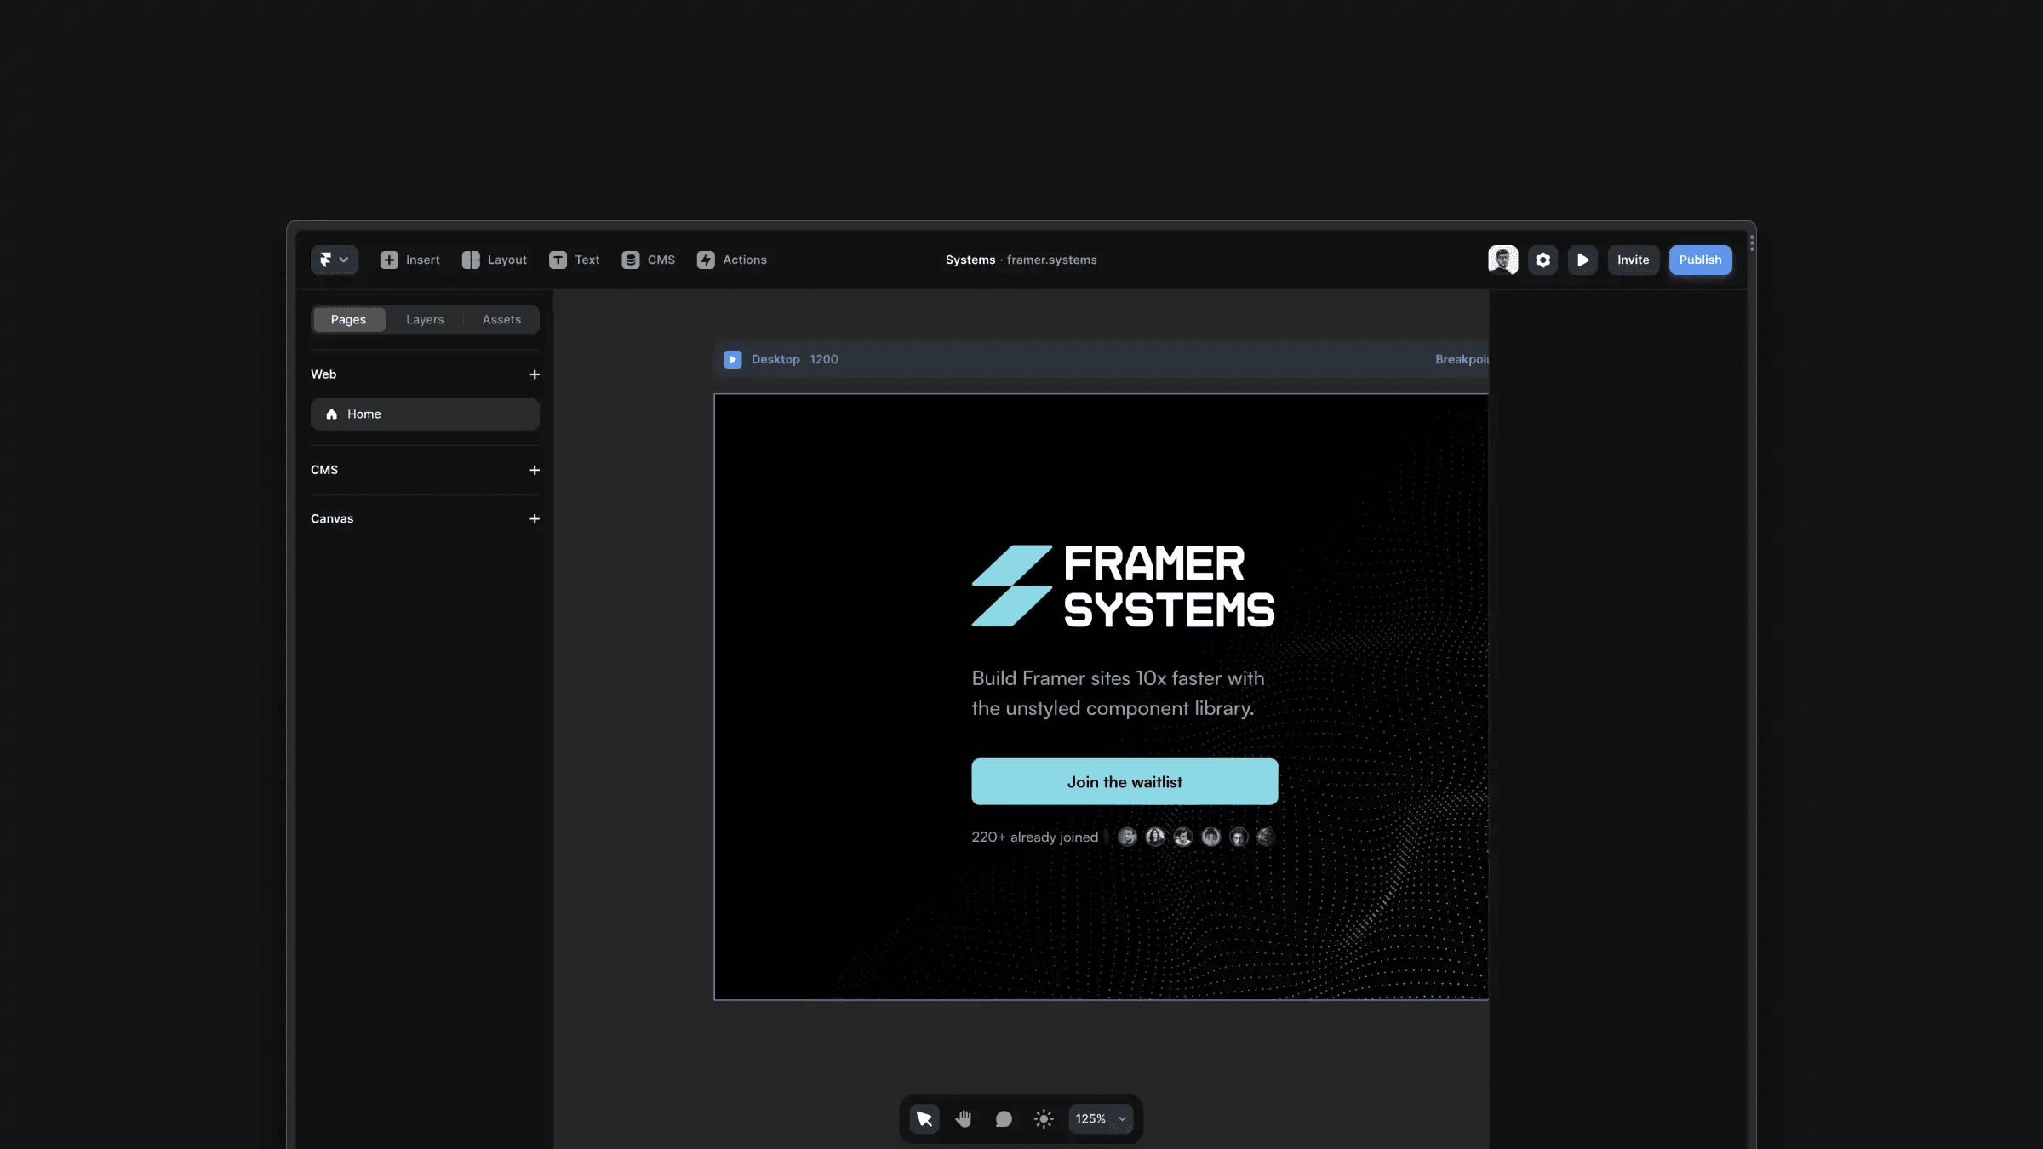The height and width of the screenshot is (1149, 2043).
Task: Click the Desktop breakpoint label
Action: click(775, 359)
